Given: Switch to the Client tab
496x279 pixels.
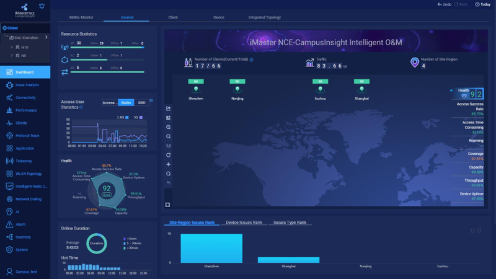Looking at the screenshot, I should pyautogui.click(x=173, y=17).
